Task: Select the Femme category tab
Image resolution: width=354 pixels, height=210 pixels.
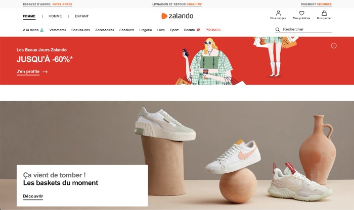Action: pos(29,16)
